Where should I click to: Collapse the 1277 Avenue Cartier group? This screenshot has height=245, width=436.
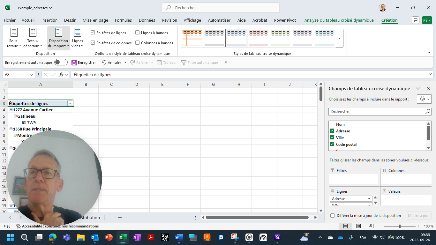(11, 110)
